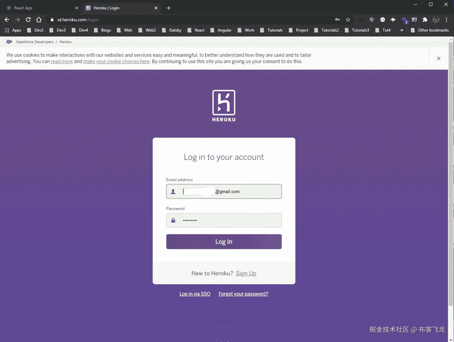Image resolution: width=454 pixels, height=342 pixels.
Task: Open the Gatsby bookmarks folder
Action: coord(172,30)
